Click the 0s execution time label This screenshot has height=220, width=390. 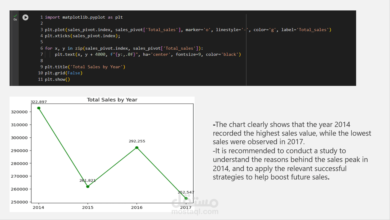tap(15, 19)
